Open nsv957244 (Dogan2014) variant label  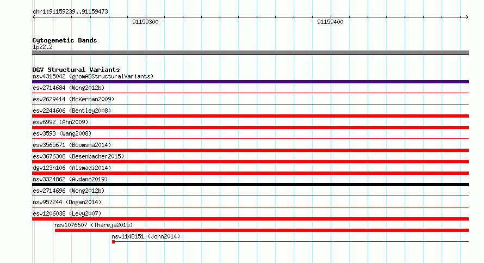67,202
